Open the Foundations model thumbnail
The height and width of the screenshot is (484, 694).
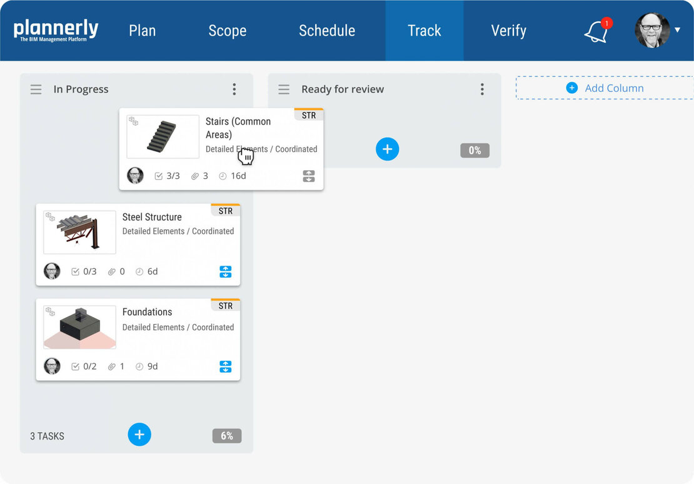[x=79, y=327]
